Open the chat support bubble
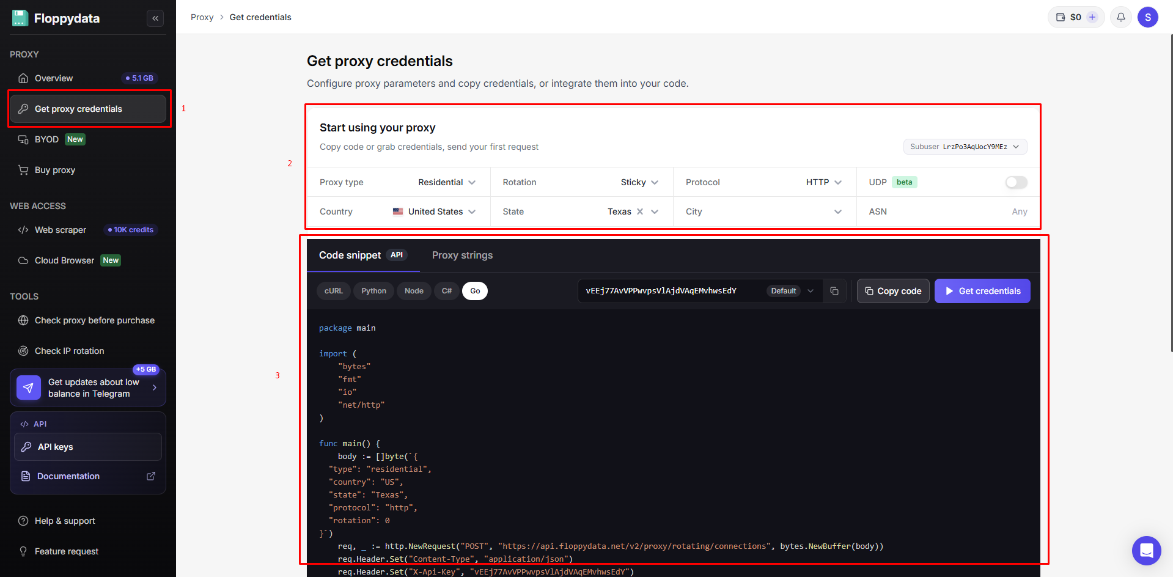 pos(1146,551)
